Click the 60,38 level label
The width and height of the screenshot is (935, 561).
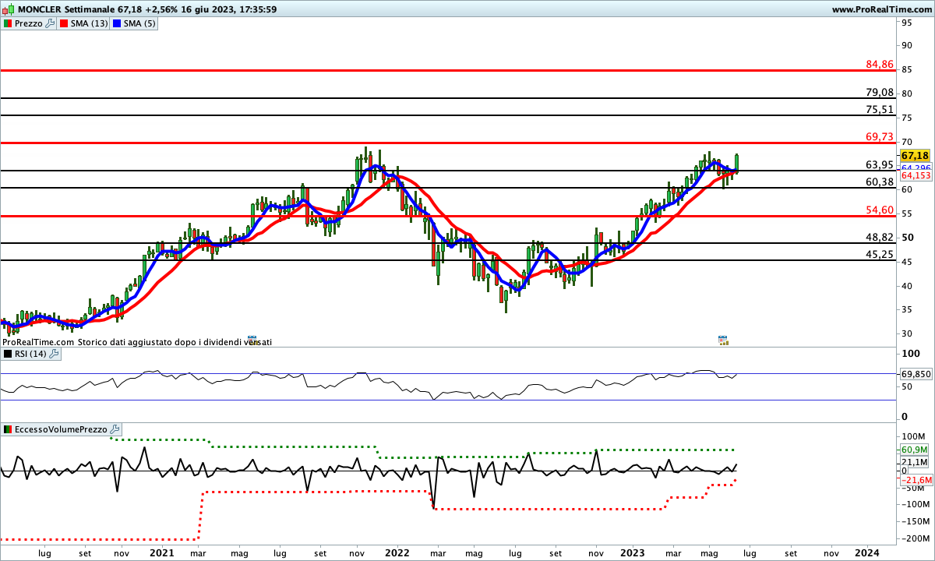879,182
